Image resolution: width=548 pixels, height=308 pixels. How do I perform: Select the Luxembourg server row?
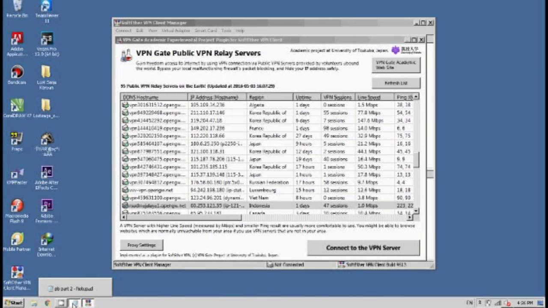tap(267, 190)
